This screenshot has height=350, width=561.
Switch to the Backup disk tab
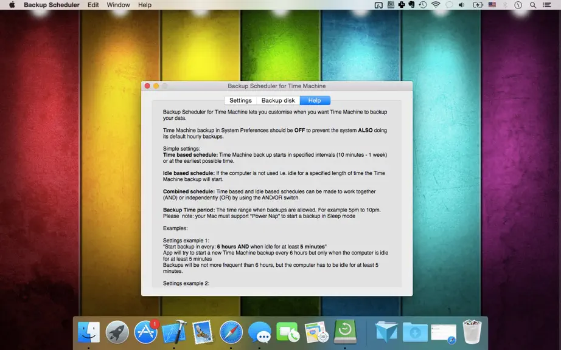278,100
